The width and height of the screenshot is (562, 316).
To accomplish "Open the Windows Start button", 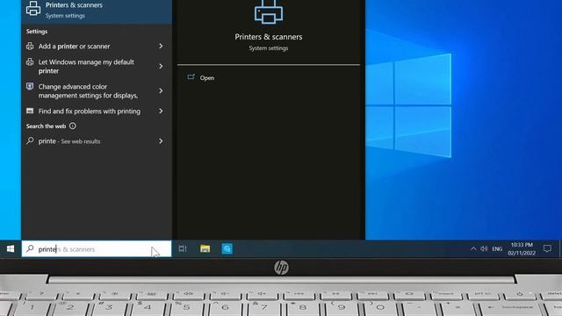I will [11, 248].
